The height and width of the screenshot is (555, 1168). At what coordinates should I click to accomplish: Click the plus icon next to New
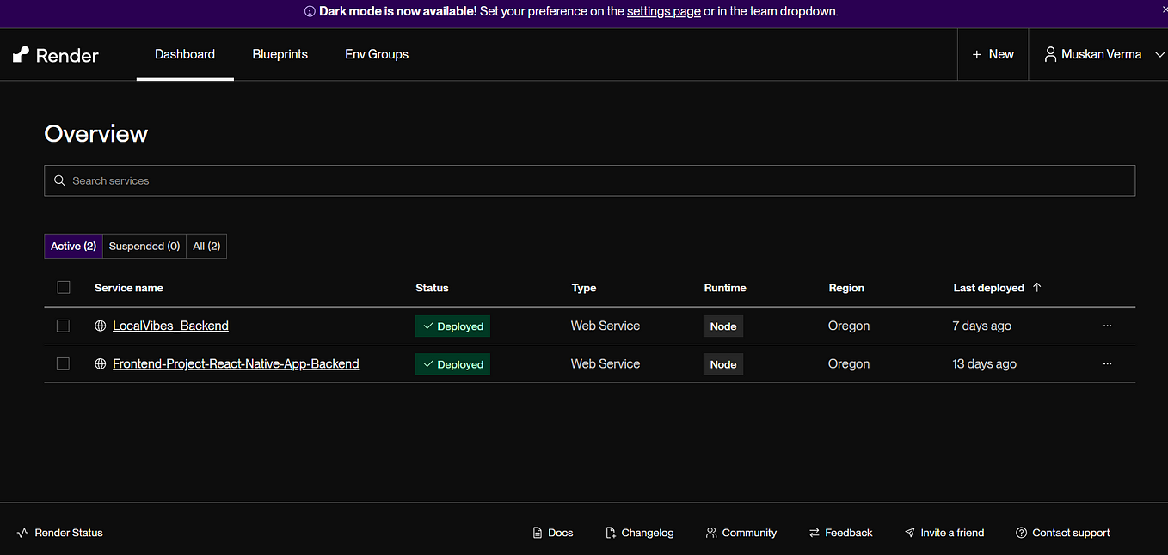977,54
